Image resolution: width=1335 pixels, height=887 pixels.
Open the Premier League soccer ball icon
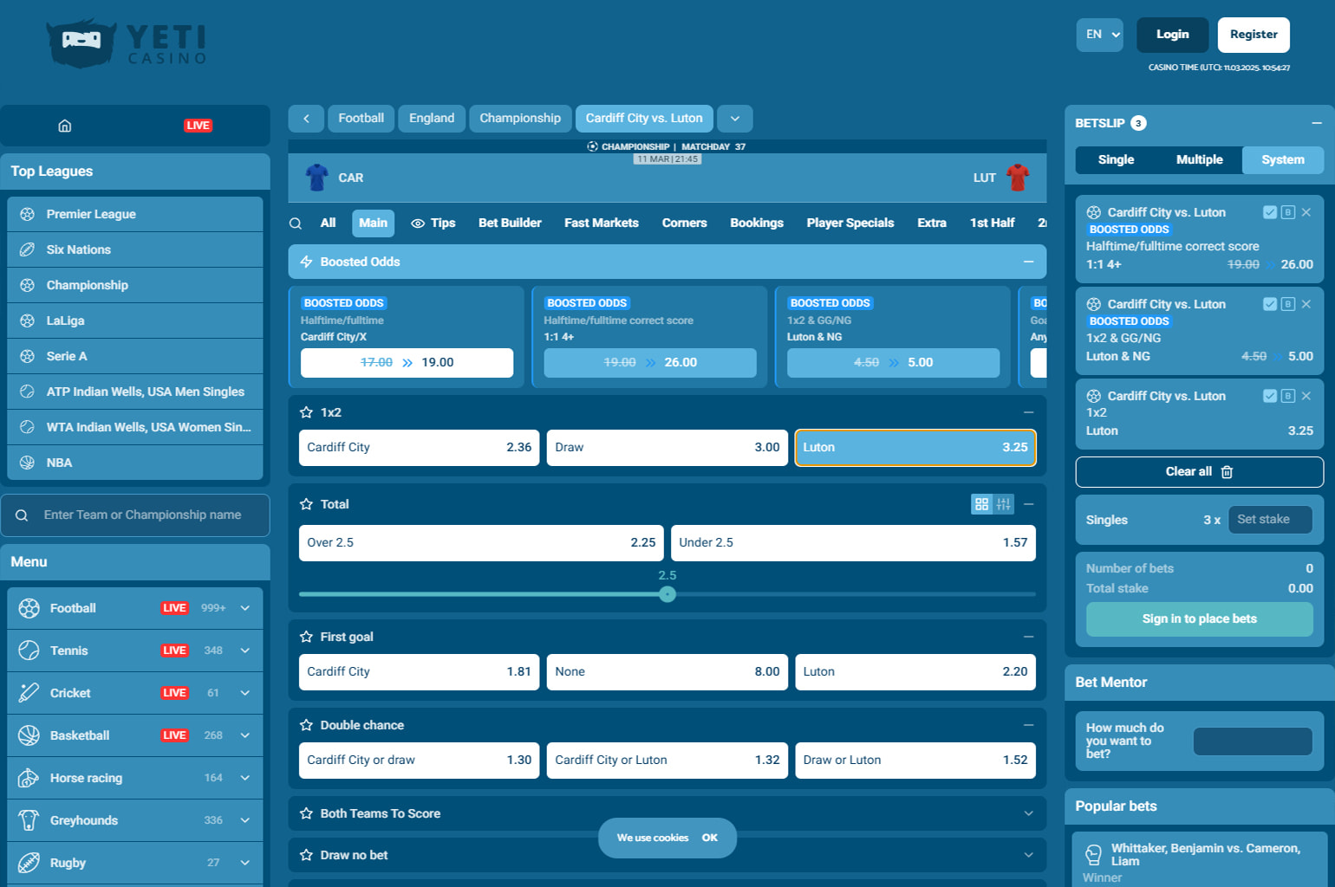[x=27, y=214]
